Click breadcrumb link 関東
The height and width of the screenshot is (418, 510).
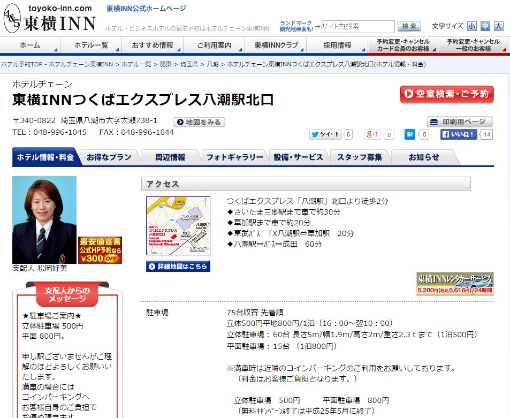[165, 64]
